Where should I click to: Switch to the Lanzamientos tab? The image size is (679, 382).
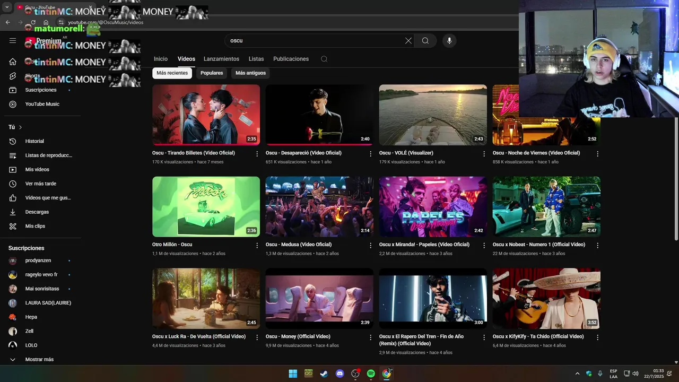click(x=221, y=59)
